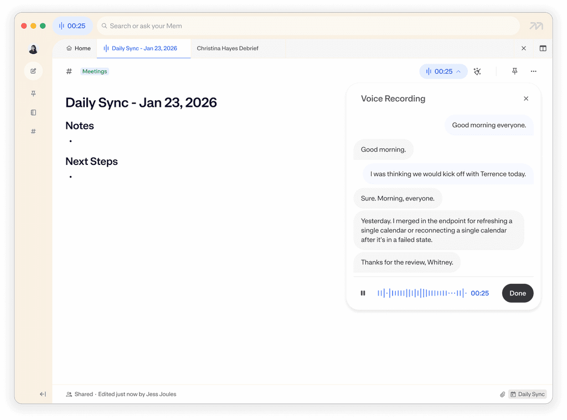Viewport: 567px width, 420px height.
Task: Click the note title Daily Sync - Jan 23, 2026
Action: [141, 103]
